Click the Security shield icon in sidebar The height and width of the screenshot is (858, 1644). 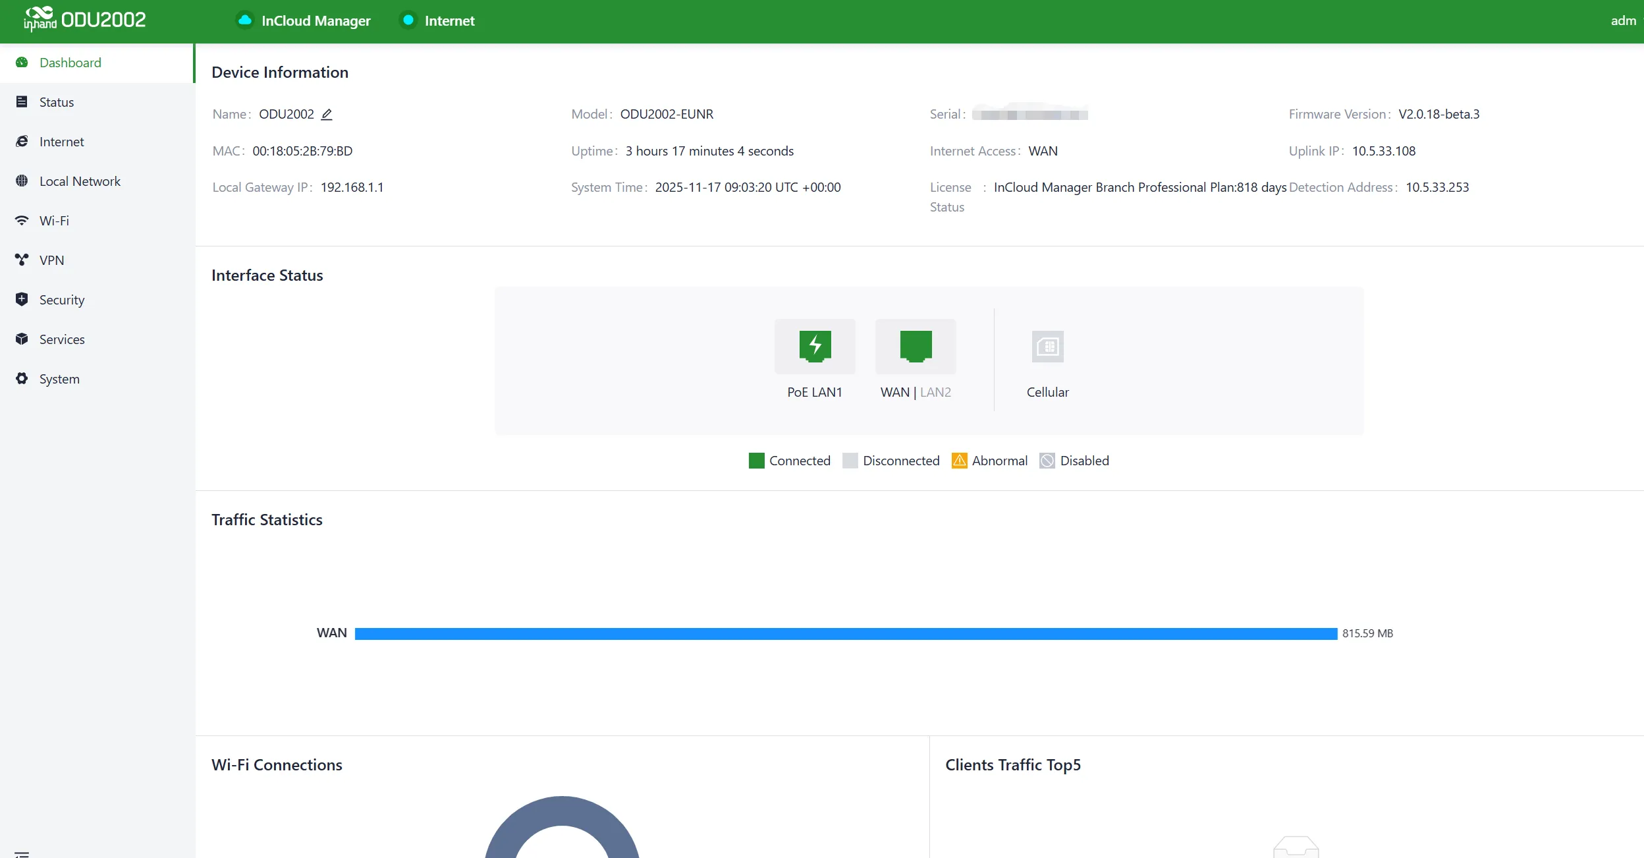22,300
